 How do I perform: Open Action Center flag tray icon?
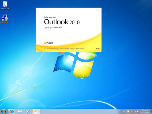tap(132, 111)
